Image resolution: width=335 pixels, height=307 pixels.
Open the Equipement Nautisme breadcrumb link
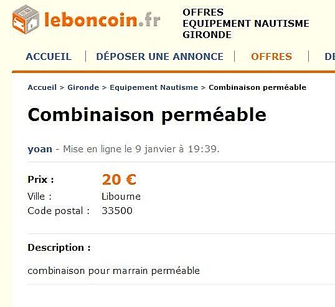(154, 87)
